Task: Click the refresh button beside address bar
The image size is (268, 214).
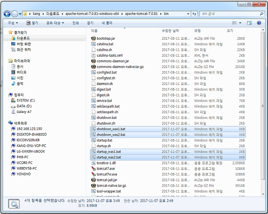Action: coord(194,14)
